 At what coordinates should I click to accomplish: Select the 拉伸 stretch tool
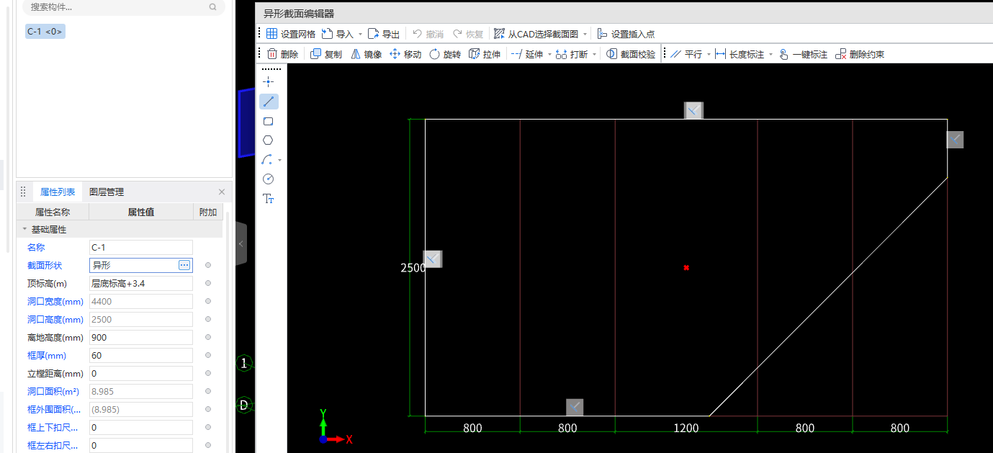pyautogui.click(x=485, y=54)
